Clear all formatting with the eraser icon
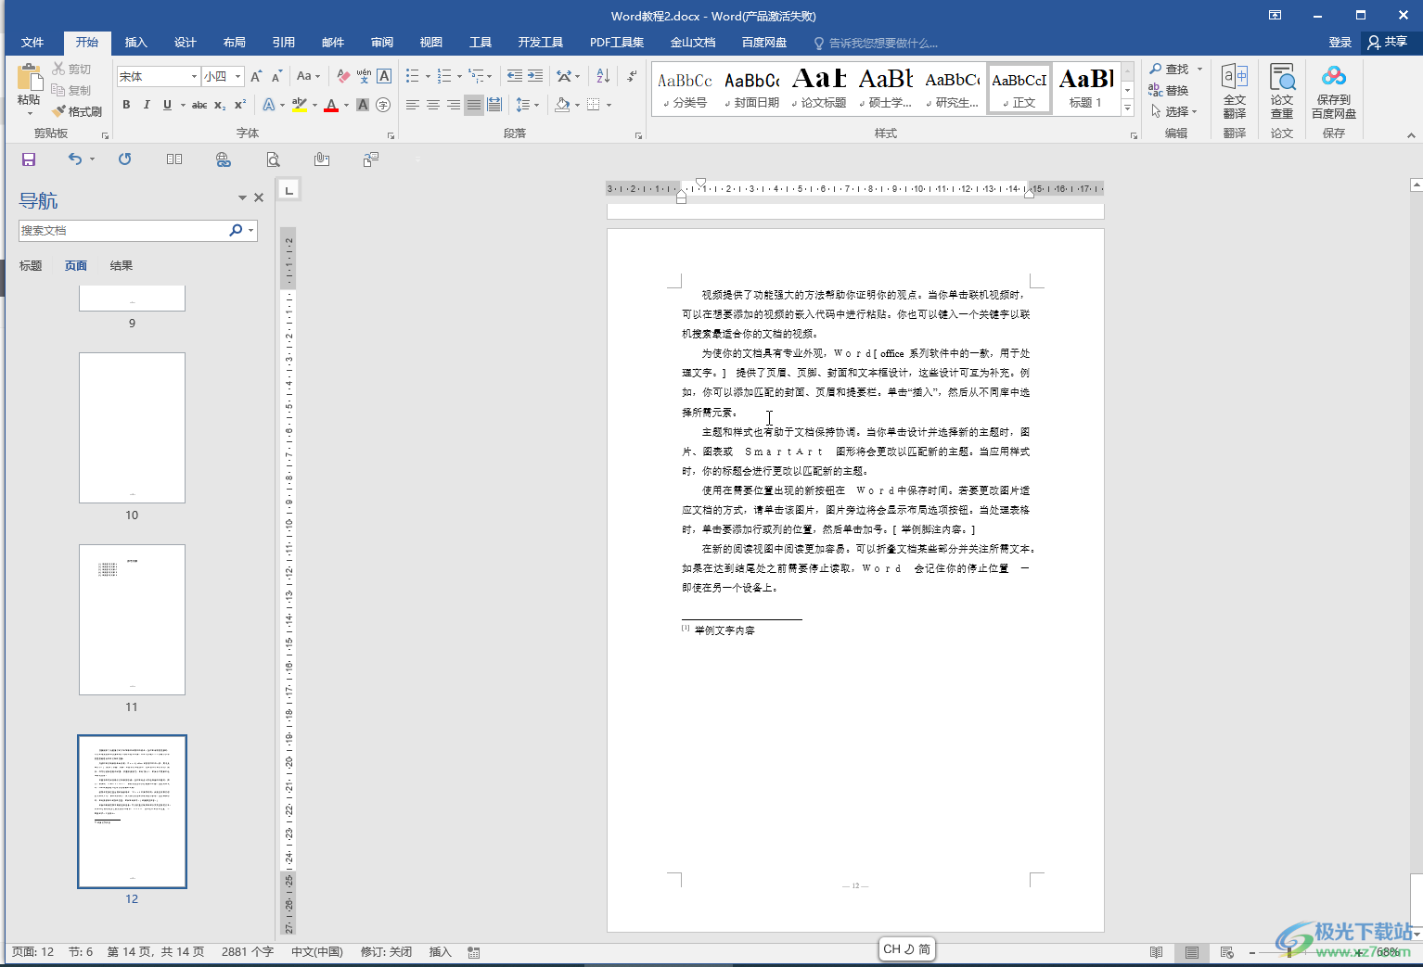Viewport: 1423px width, 967px height. tap(343, 76)
